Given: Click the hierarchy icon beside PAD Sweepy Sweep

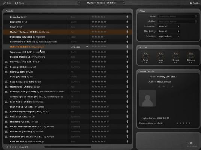Looking at the screenshot, I should 6,112.
